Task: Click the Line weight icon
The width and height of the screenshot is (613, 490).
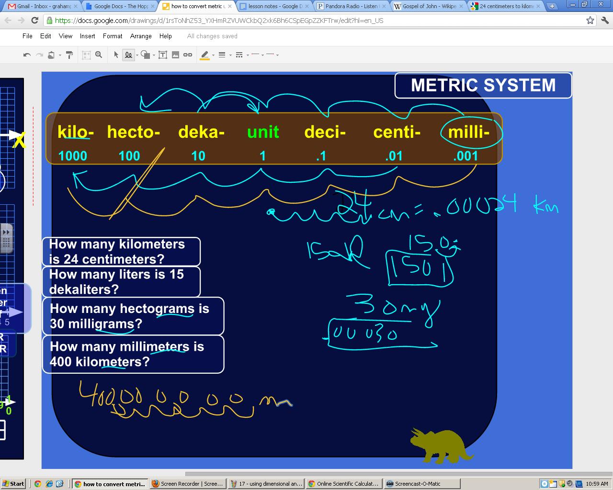Action: (222, 55)
